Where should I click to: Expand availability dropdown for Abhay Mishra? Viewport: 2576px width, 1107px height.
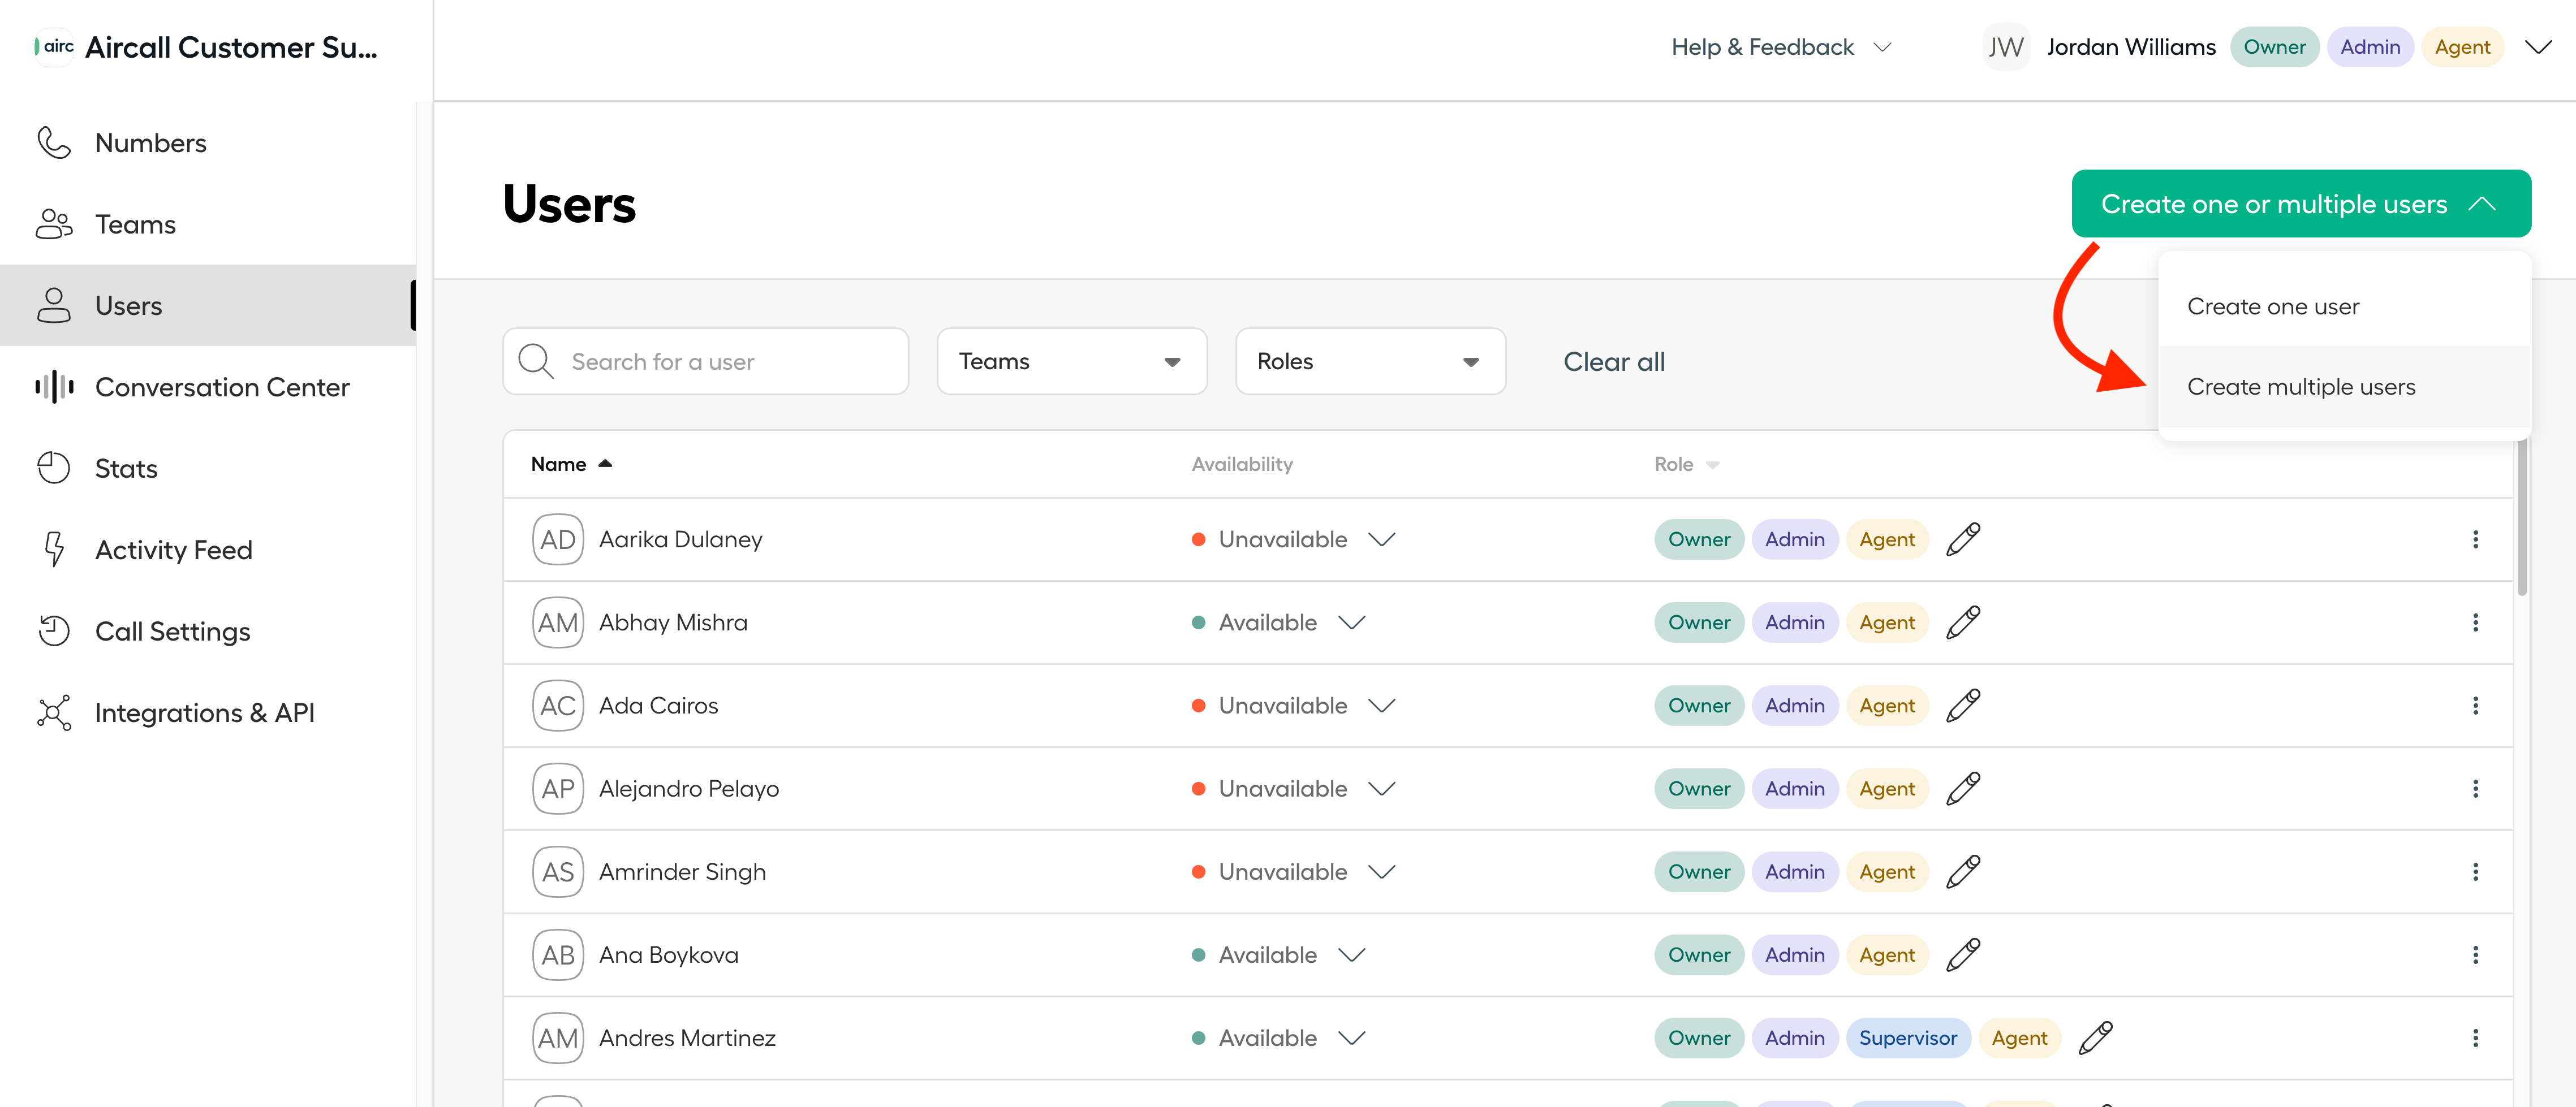[1352, 622]
